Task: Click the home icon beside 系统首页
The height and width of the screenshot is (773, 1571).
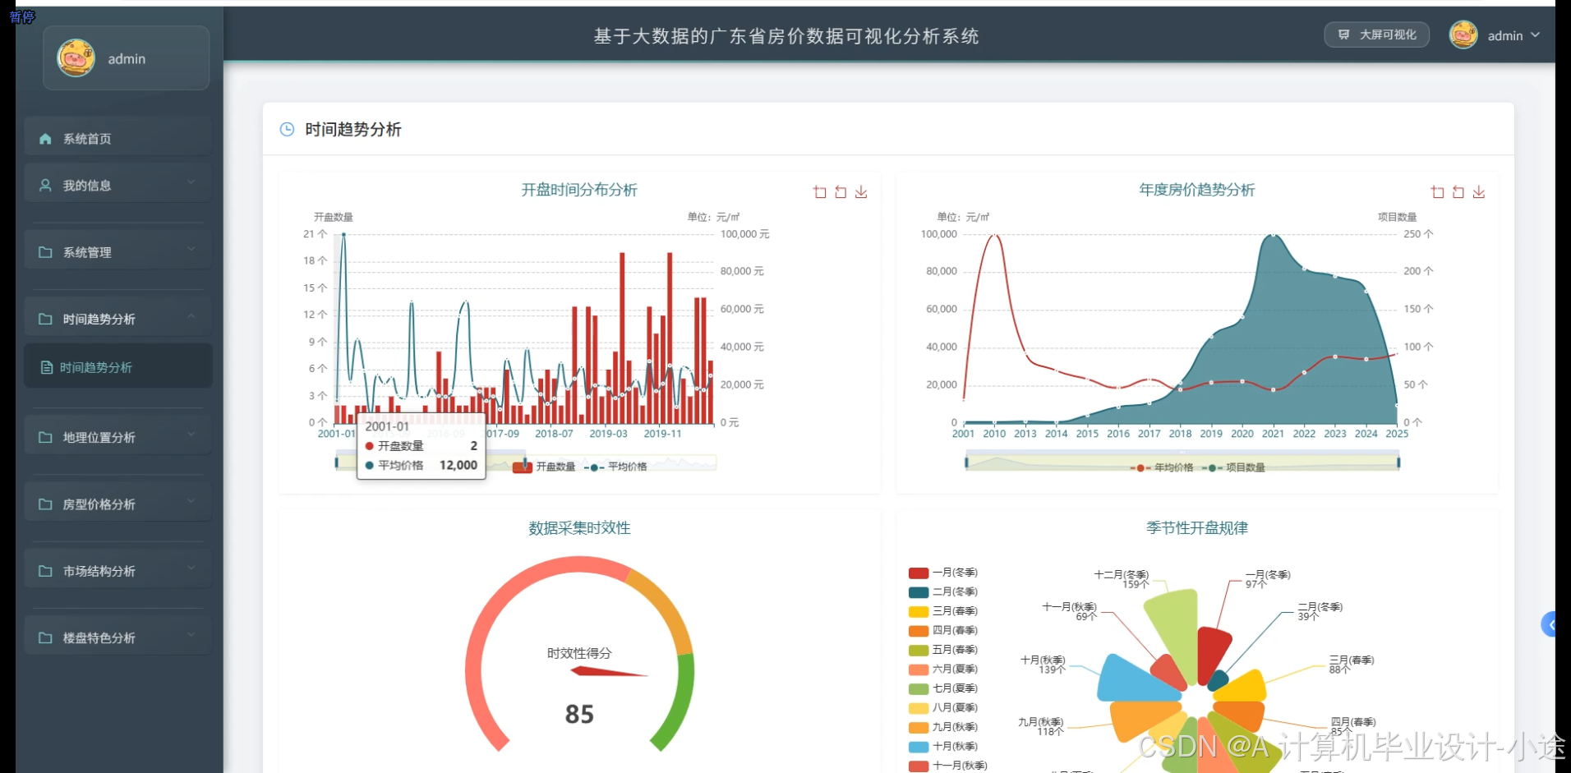Action: tap(45, 139)
